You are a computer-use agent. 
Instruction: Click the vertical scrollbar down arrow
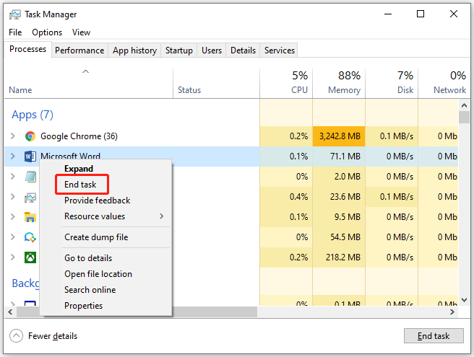point(465,299)
